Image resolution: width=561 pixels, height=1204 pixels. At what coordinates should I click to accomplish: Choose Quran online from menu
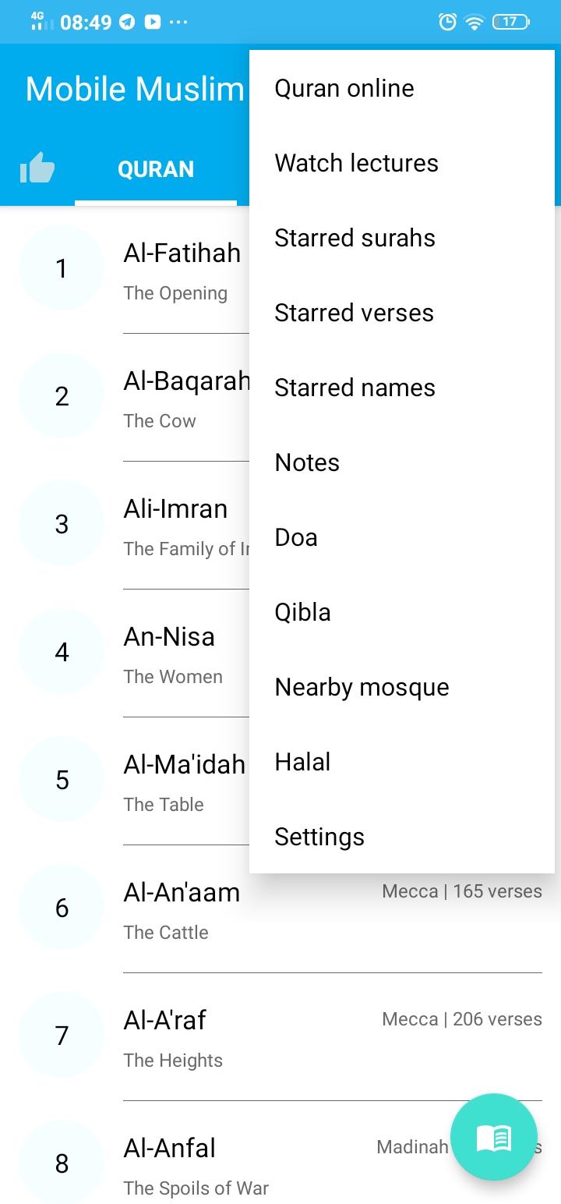coord(402,88)
